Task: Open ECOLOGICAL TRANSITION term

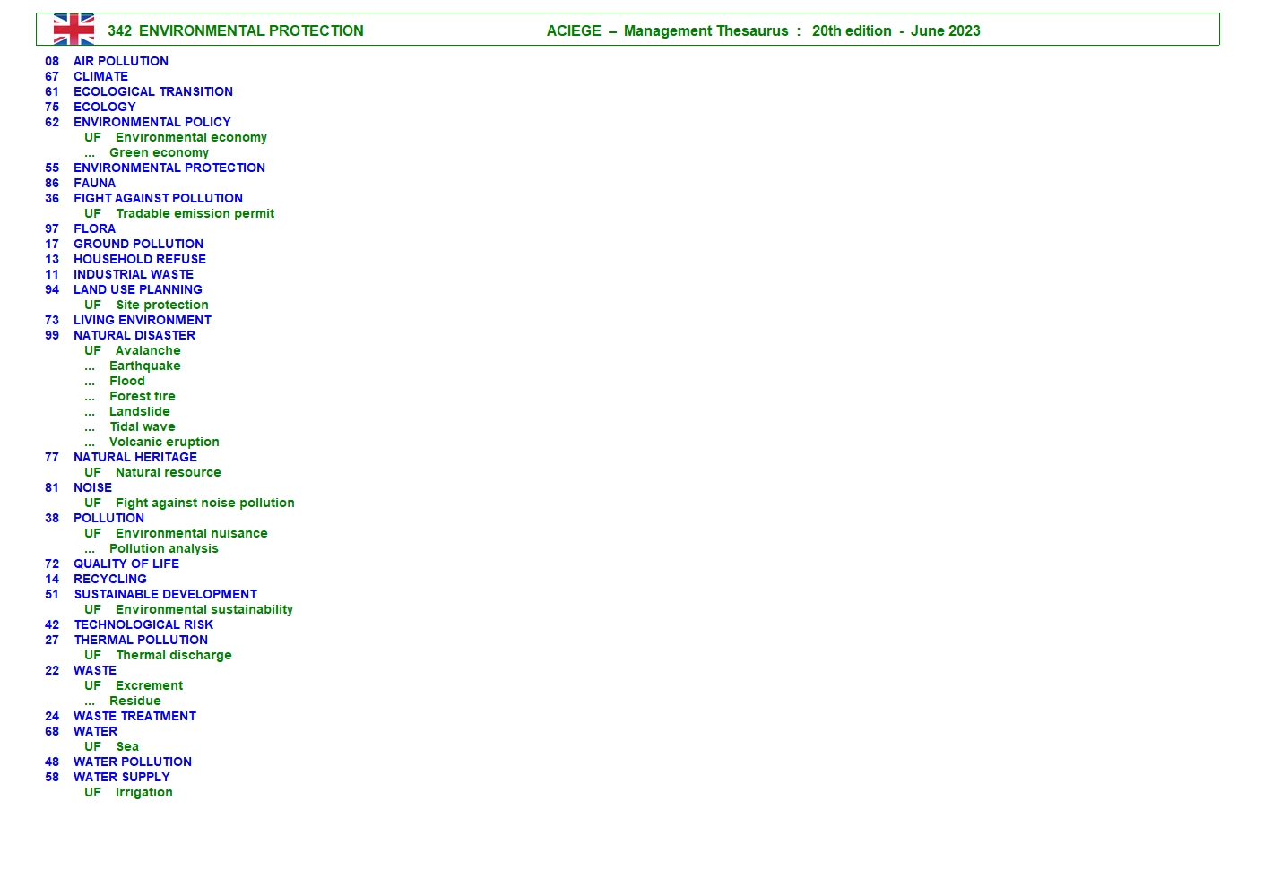Action: (152, 91)
